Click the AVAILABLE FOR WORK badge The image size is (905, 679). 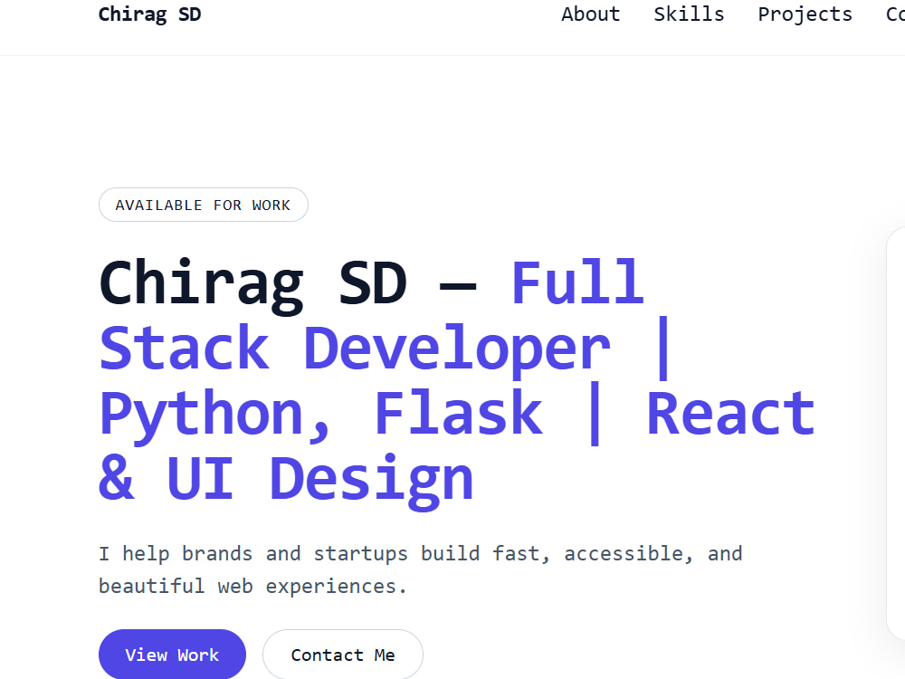pos(203,205)
